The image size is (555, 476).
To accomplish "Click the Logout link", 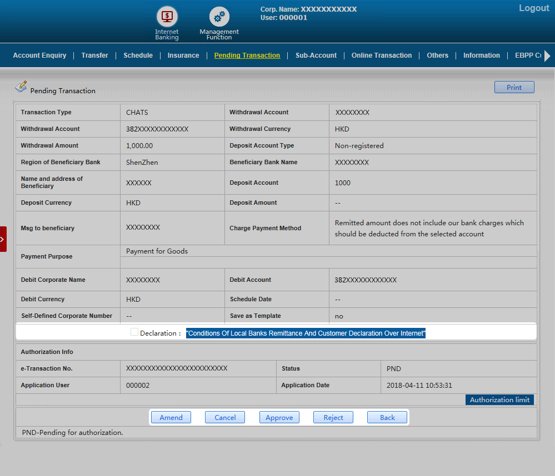I will (533, 8).
